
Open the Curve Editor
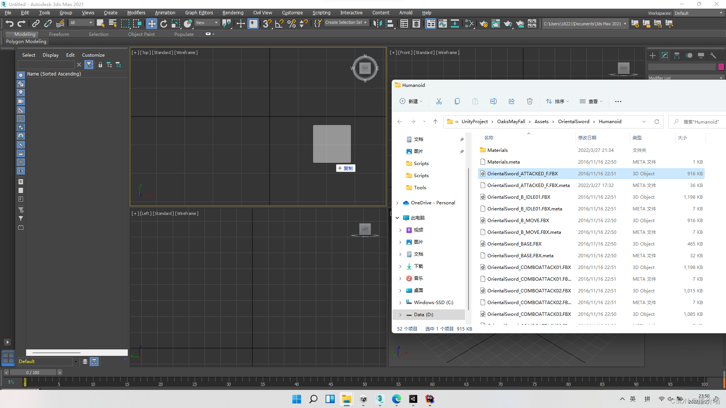pyautogui.click(x=443, y=23)
